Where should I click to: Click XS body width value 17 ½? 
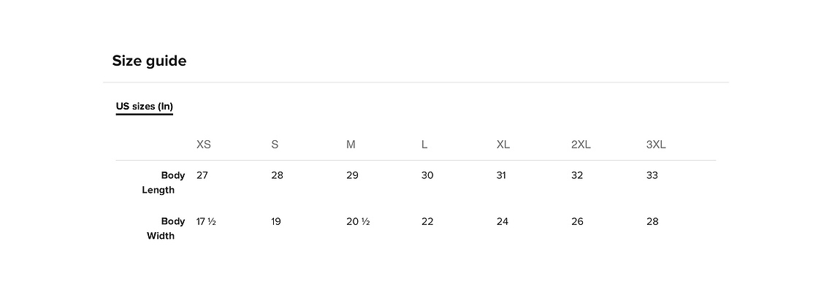coord(206,222)
